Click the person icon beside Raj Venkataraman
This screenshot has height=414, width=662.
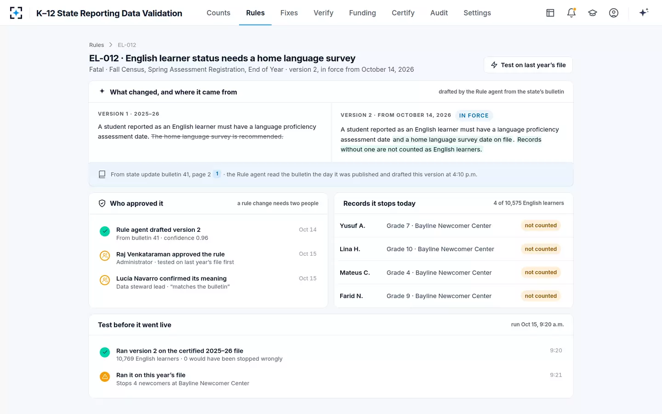point(105,256)
